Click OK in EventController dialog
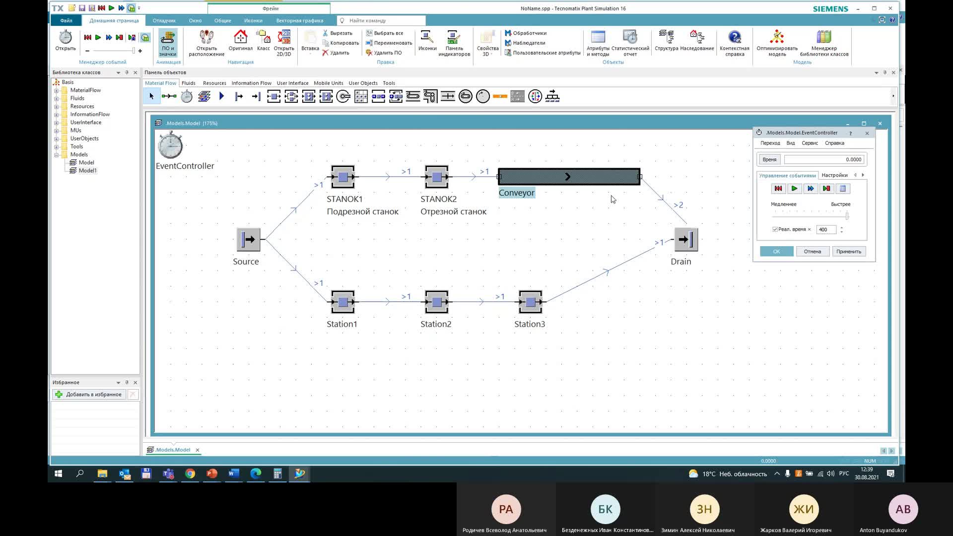 [x=776, y=252]
